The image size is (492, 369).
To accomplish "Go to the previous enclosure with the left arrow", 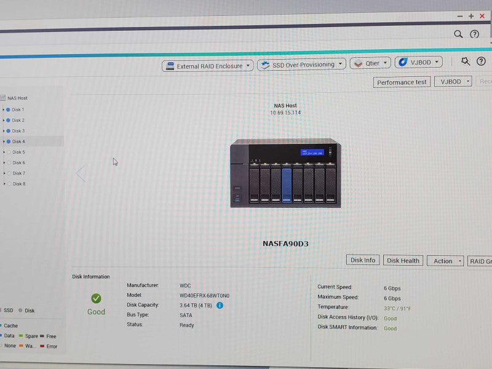I will point(81,173).
